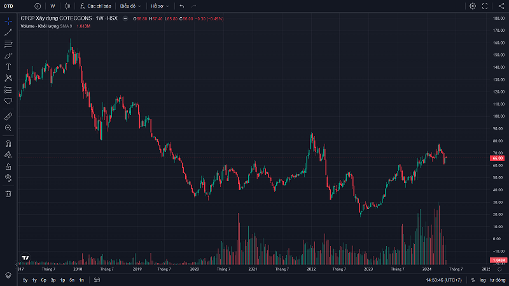The height and width of the screenshot is (286, 509).
Task: Open chart settings gear icon
Action: pos(473,6)
